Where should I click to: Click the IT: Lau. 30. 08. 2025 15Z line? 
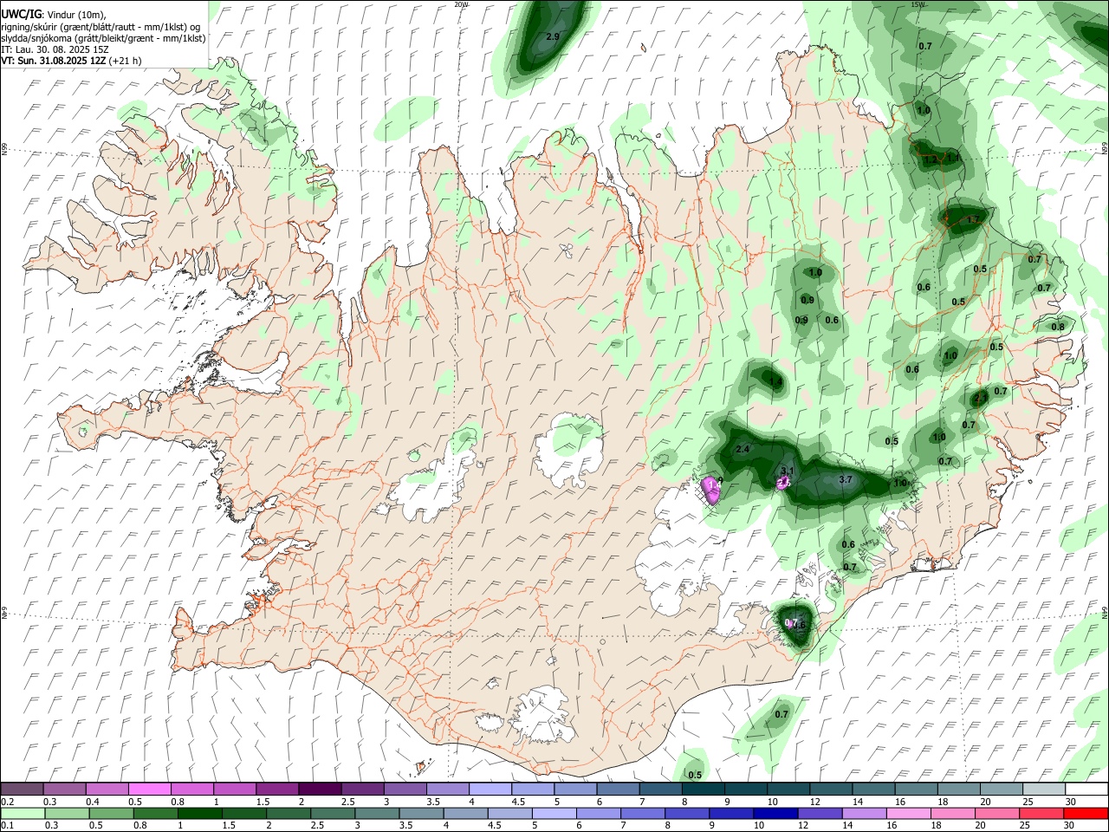tap(55, 49)
